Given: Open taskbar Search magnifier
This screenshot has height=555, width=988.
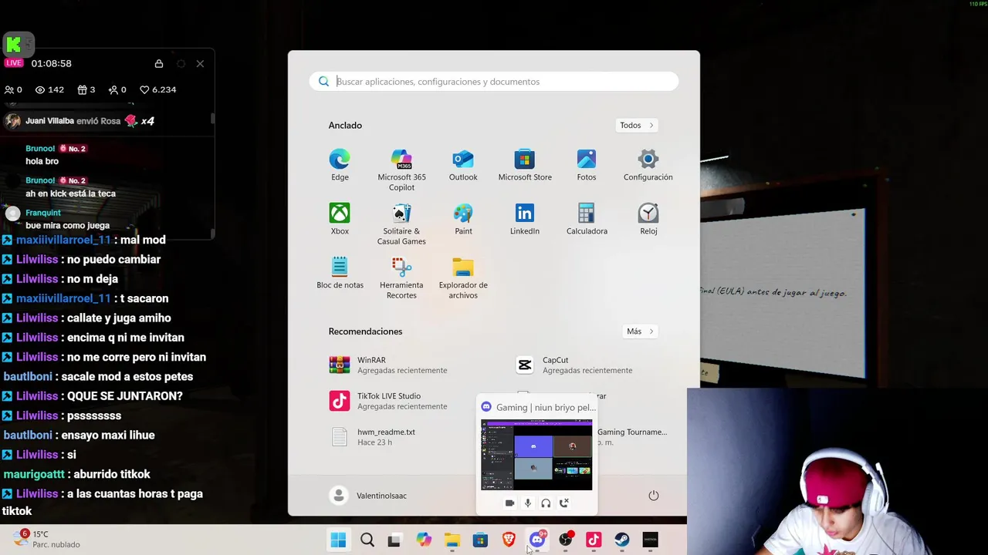Looking at the screenshot, I should [367, 540].
